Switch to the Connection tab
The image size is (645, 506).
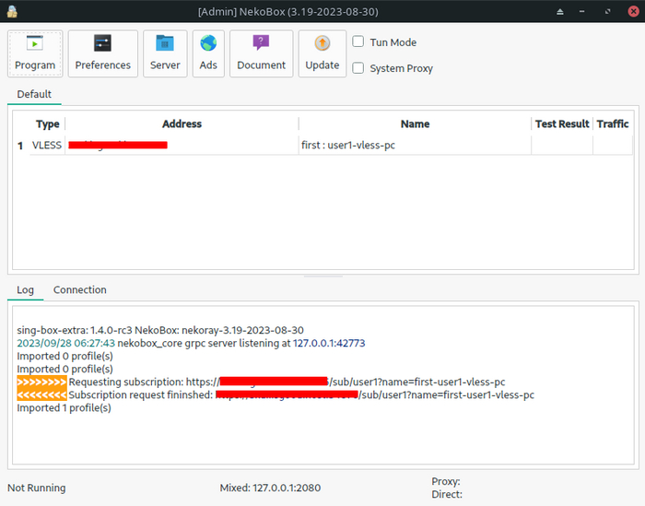point(80,289)
